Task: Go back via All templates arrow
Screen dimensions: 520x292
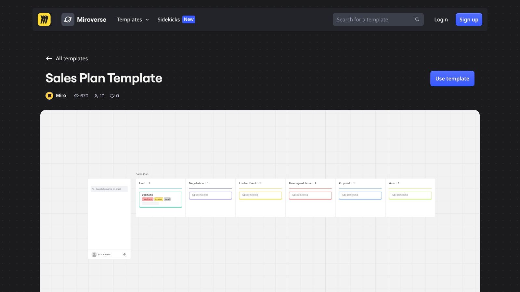Action: click(49, 58)
